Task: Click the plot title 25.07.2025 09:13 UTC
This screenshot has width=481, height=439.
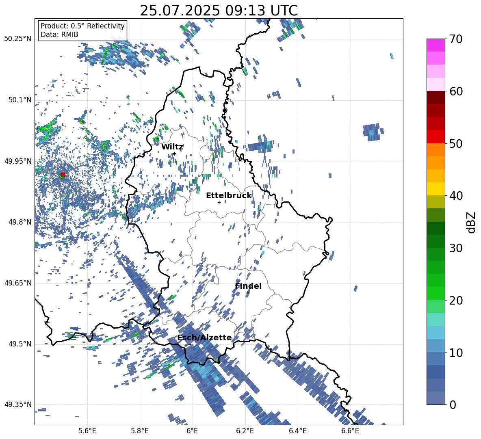Action: click(219, 11)
